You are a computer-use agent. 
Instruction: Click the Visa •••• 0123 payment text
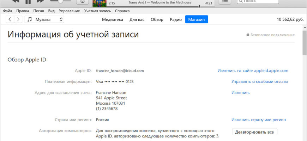(x=115, y=81)
